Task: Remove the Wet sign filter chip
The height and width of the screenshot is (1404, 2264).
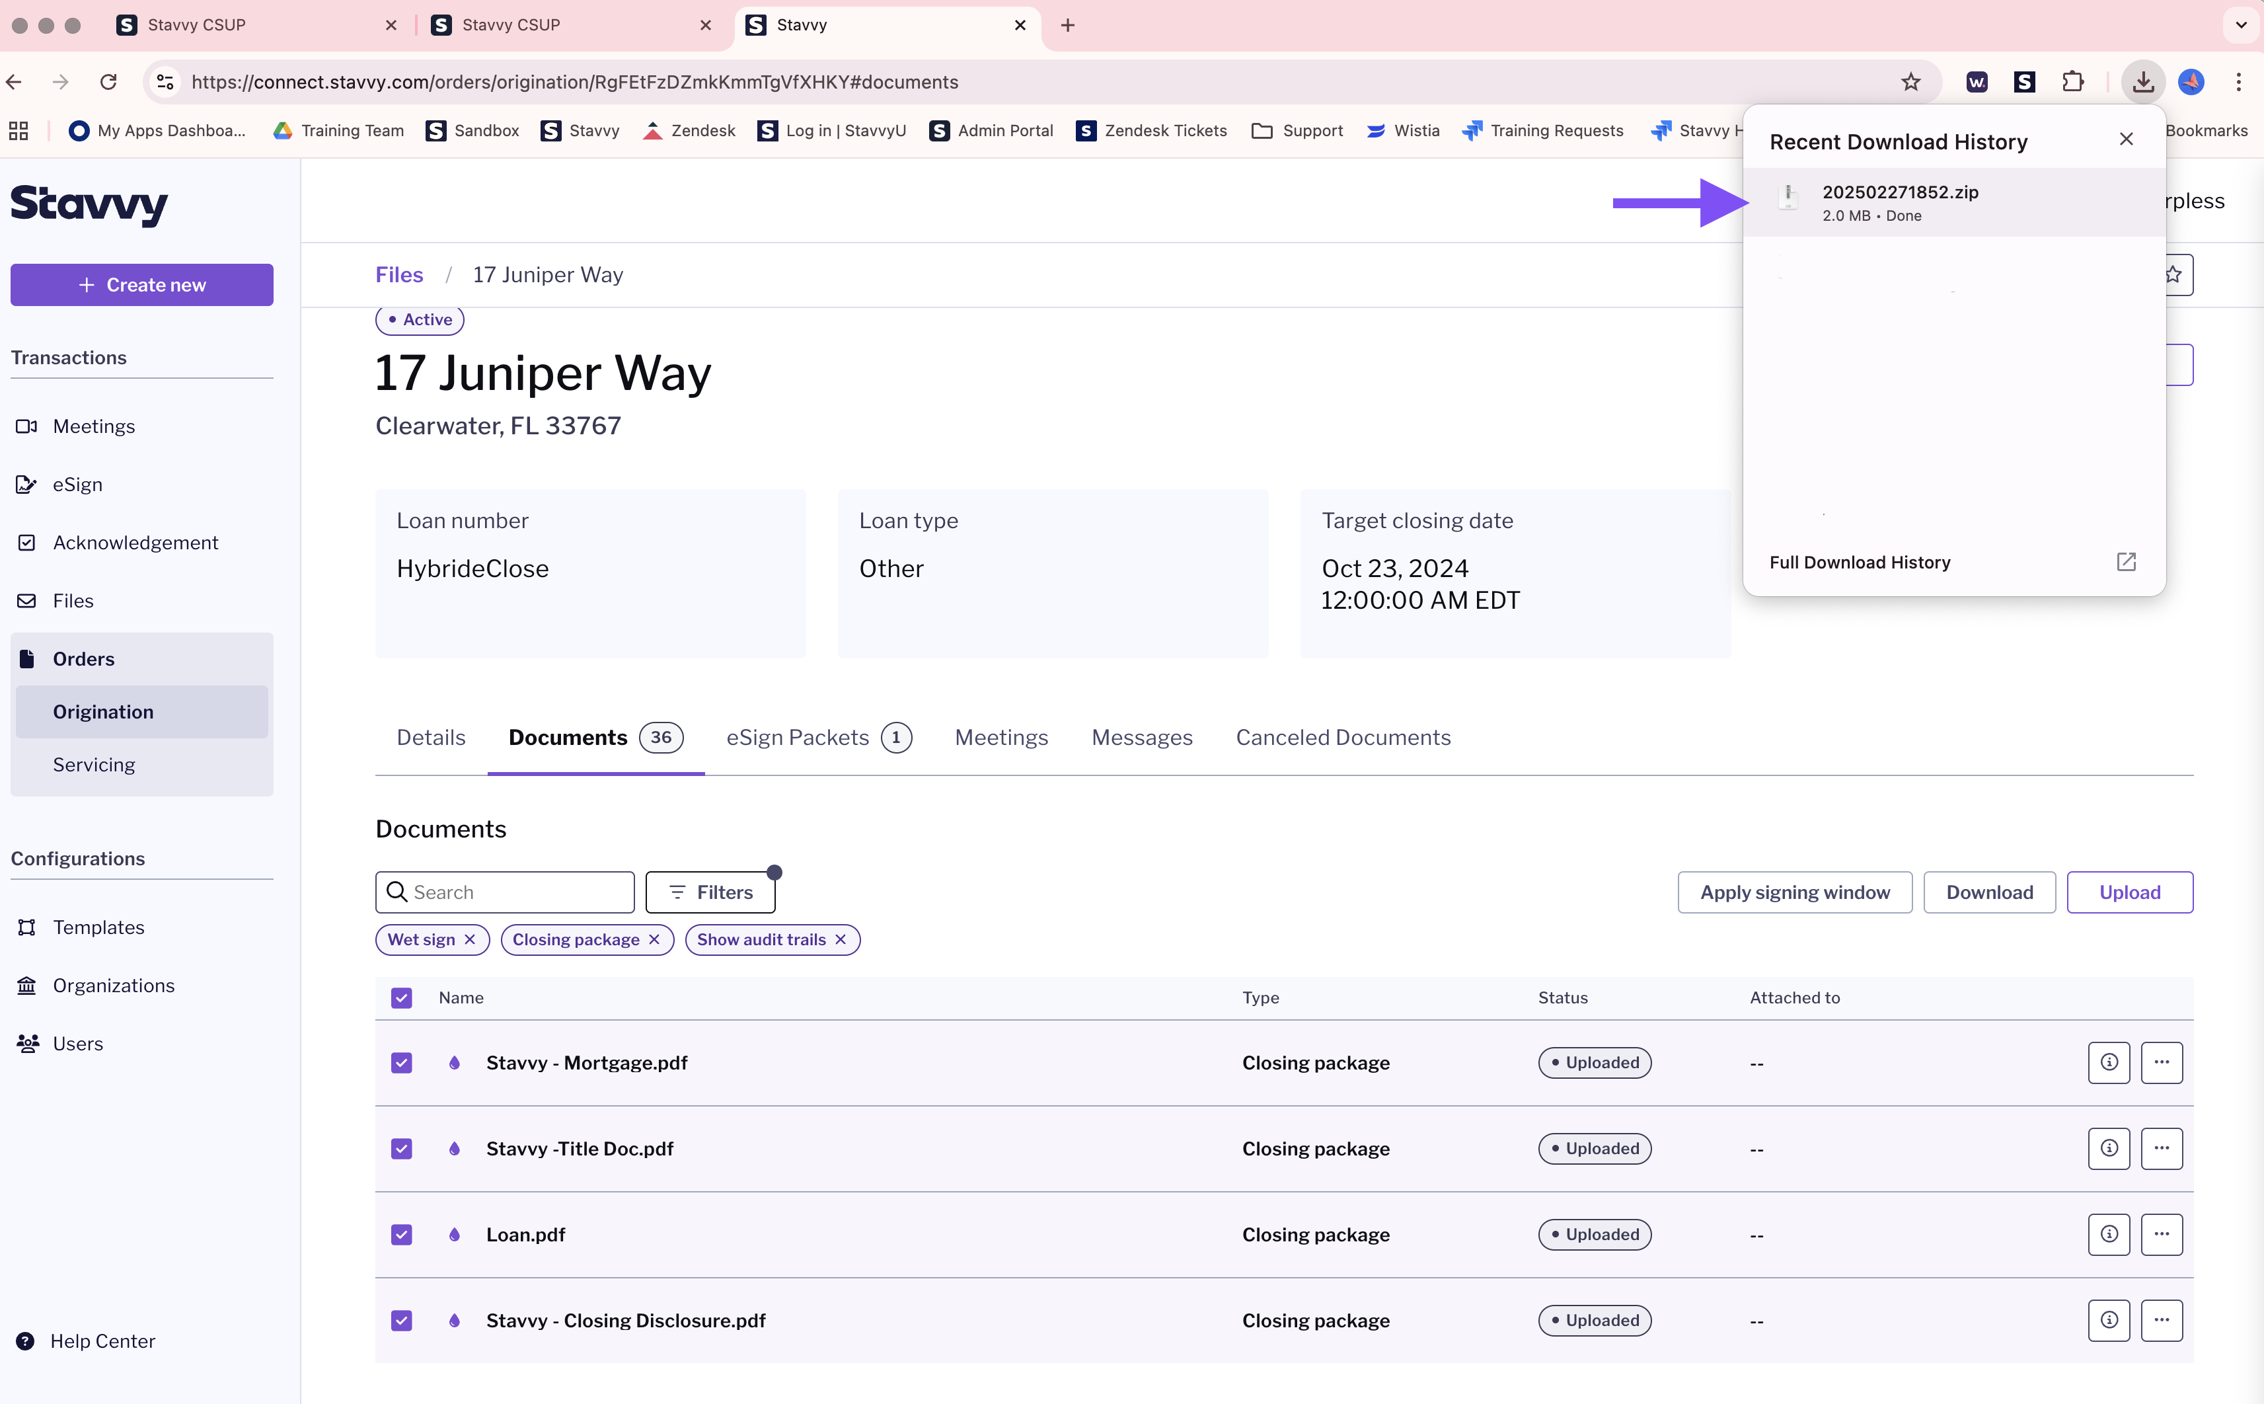Action: coord(470,940)
